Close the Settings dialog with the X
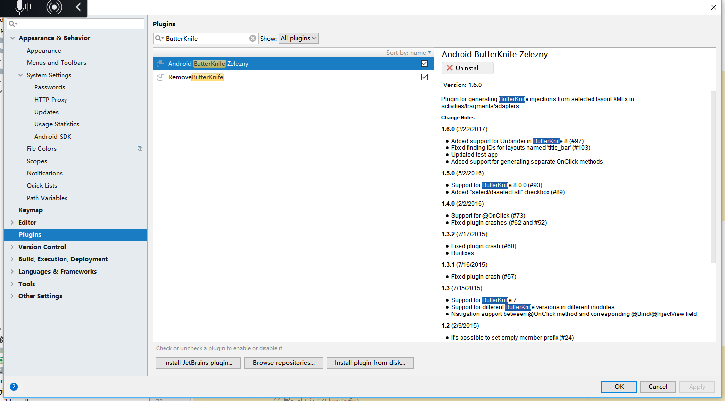This screenshot has height=401, width=725. 714,7
